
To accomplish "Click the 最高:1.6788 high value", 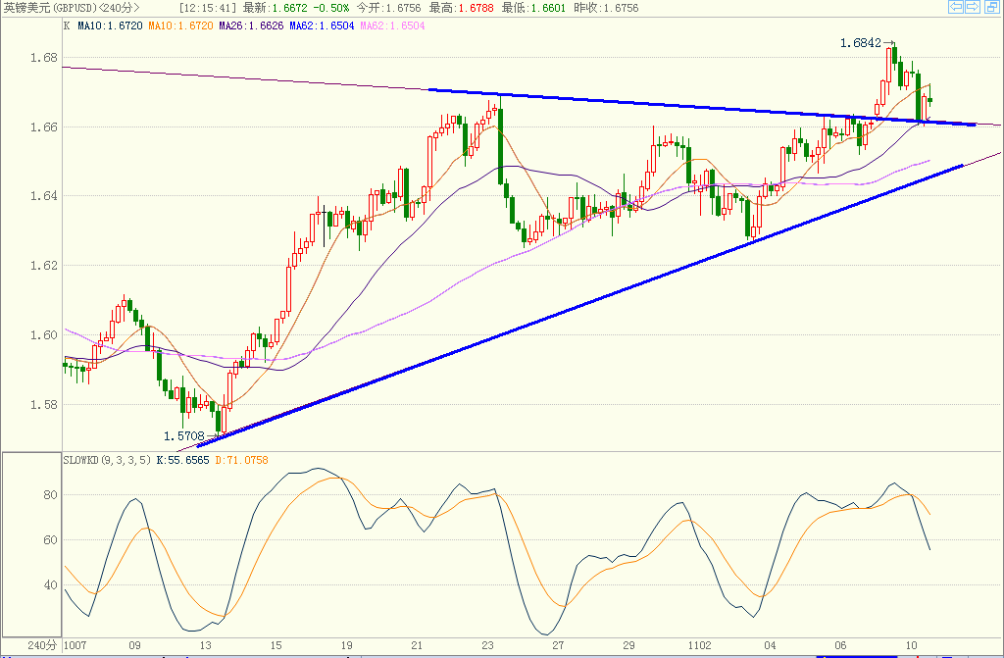I will coord(461,8).
